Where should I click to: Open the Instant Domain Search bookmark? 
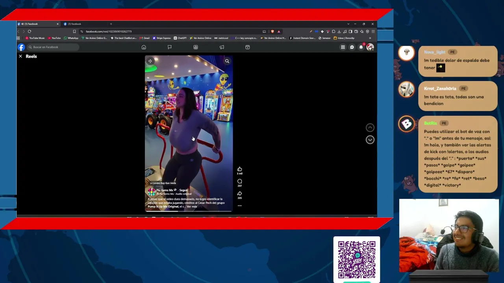302,38
